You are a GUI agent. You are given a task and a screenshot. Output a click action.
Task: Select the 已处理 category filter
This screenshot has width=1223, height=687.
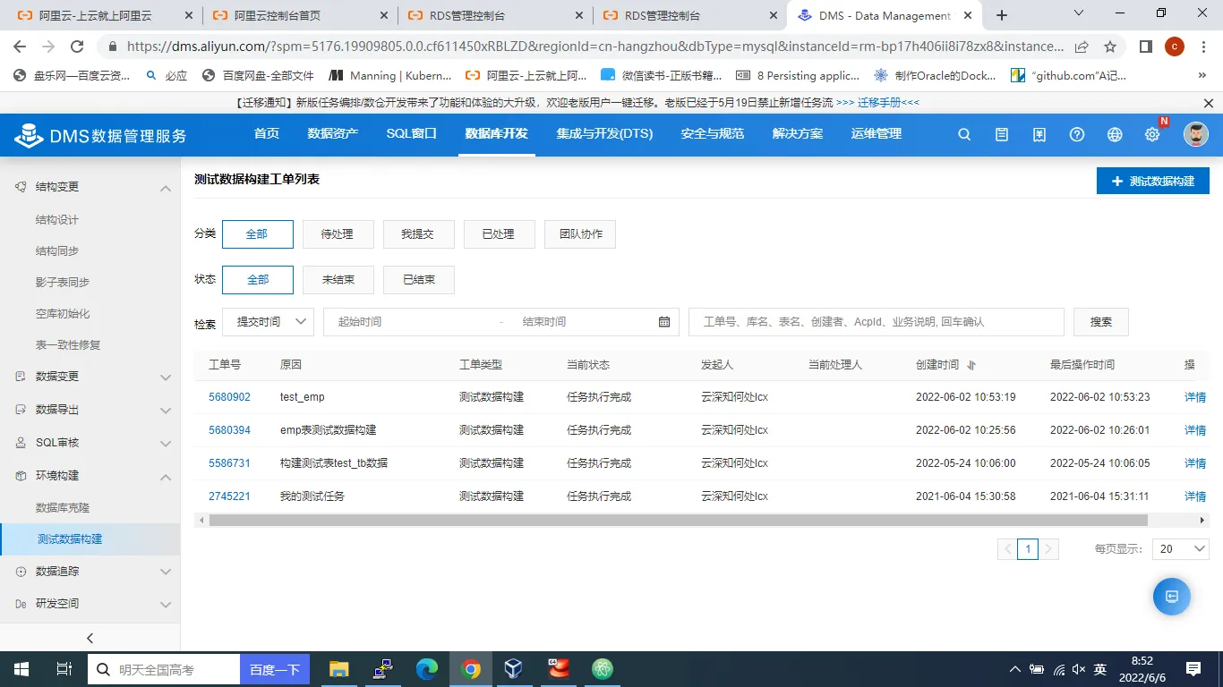[x=499, y=234]
